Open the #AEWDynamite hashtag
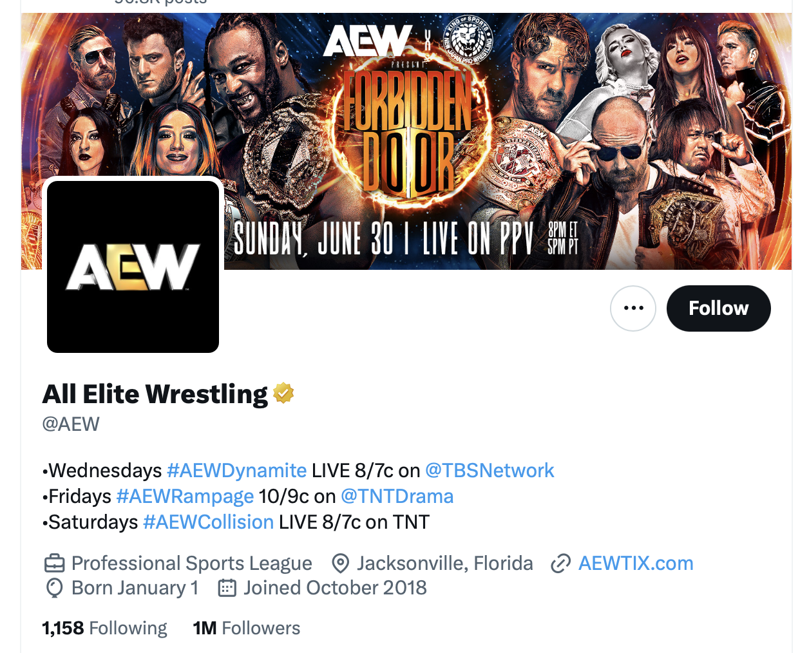The width and height of the screenshot is (809, 653). (x=236, y=471)
